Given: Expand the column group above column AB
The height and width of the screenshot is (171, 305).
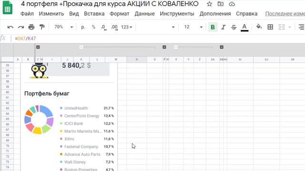Looking at the screenshot, I should coord(222,47).
